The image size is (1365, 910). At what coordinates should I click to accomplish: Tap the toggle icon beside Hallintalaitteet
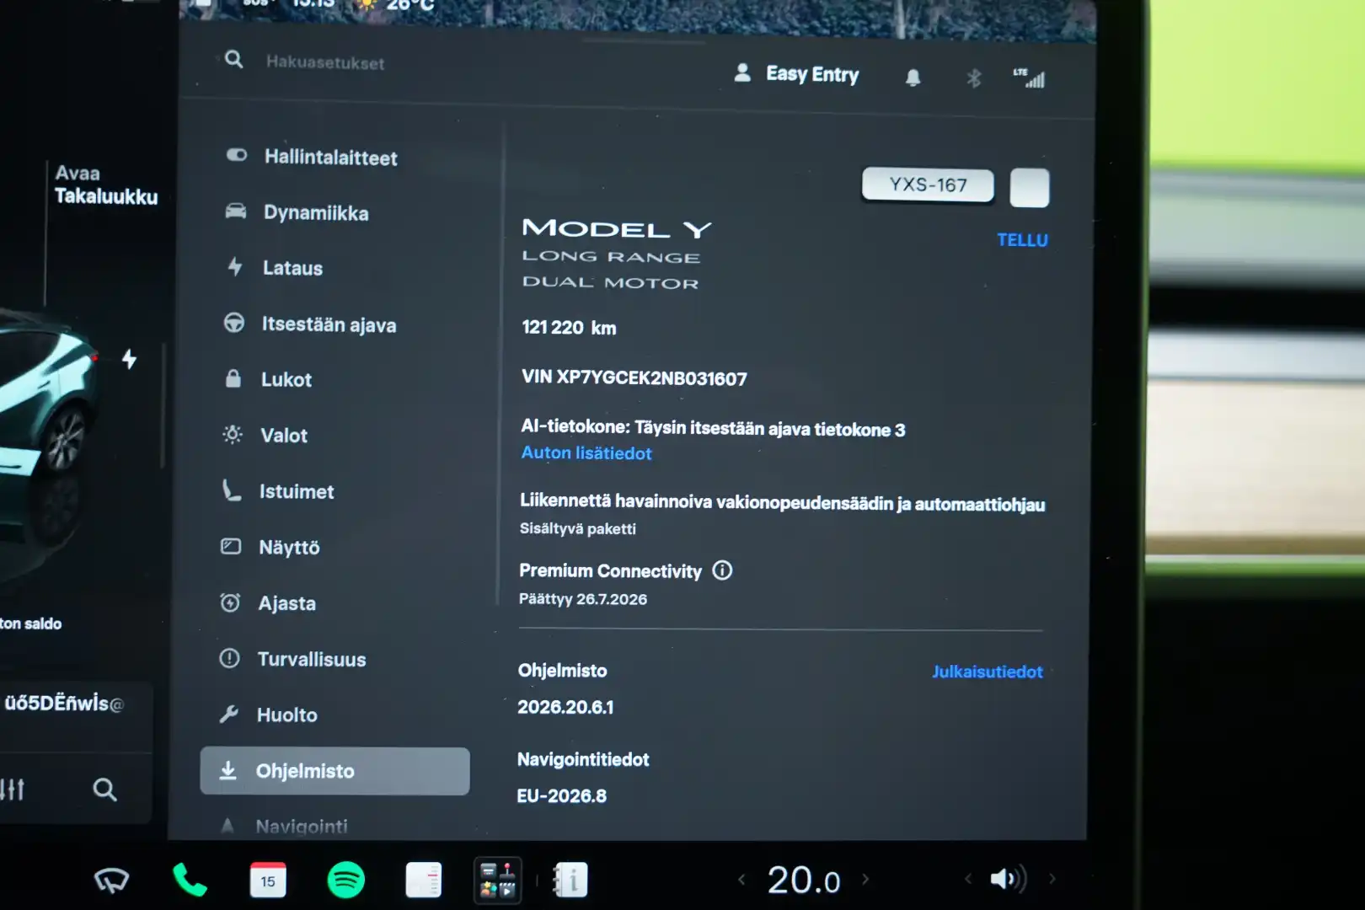[237, 155]
